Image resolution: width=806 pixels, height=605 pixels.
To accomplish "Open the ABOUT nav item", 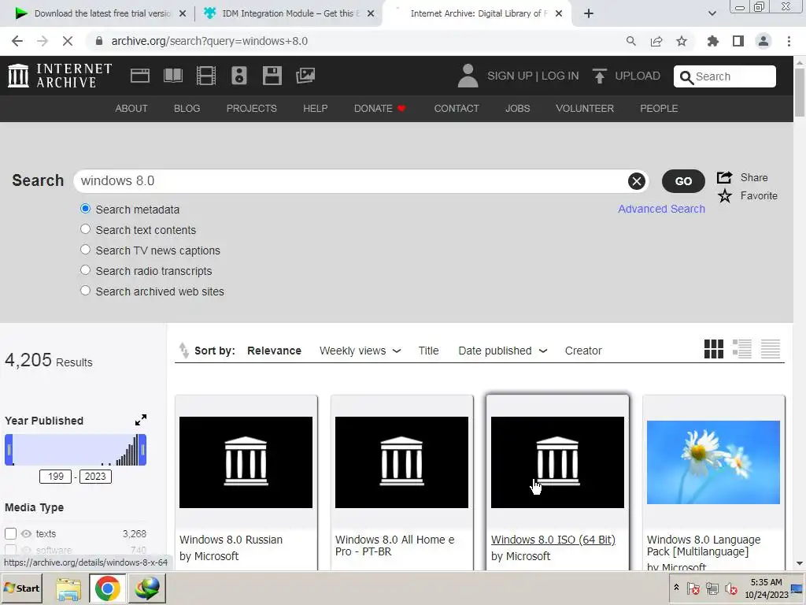I will coord(131,109).
